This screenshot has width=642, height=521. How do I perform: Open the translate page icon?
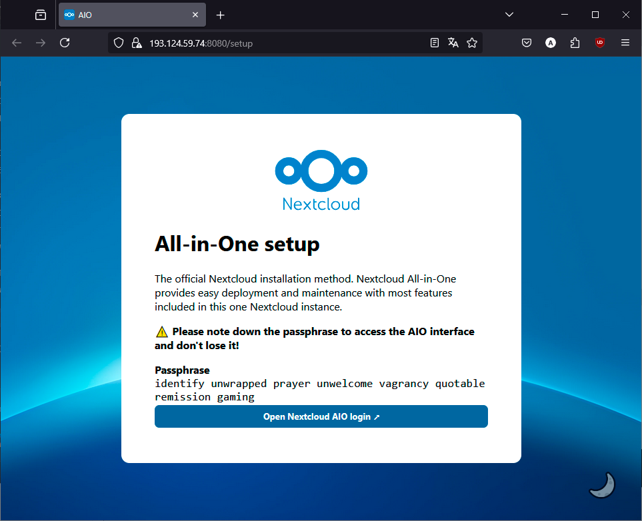click(453, 42)
